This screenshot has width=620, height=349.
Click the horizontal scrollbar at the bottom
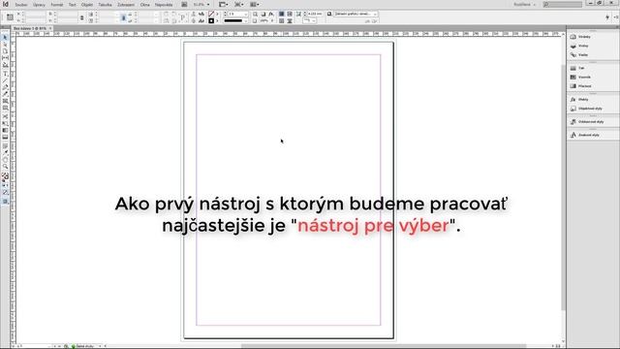pyautogui.click(x=384, y=346)
